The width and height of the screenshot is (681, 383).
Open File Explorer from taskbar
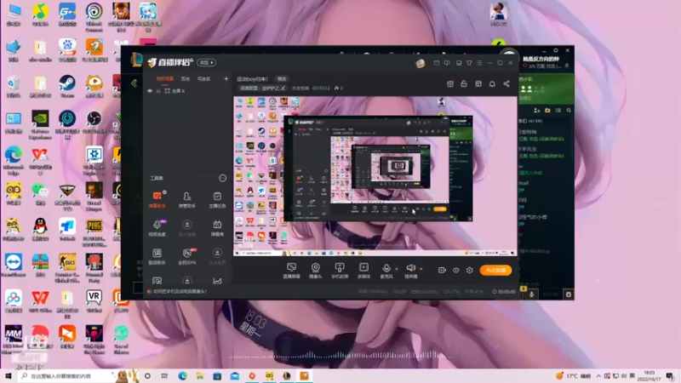[200, 376]
